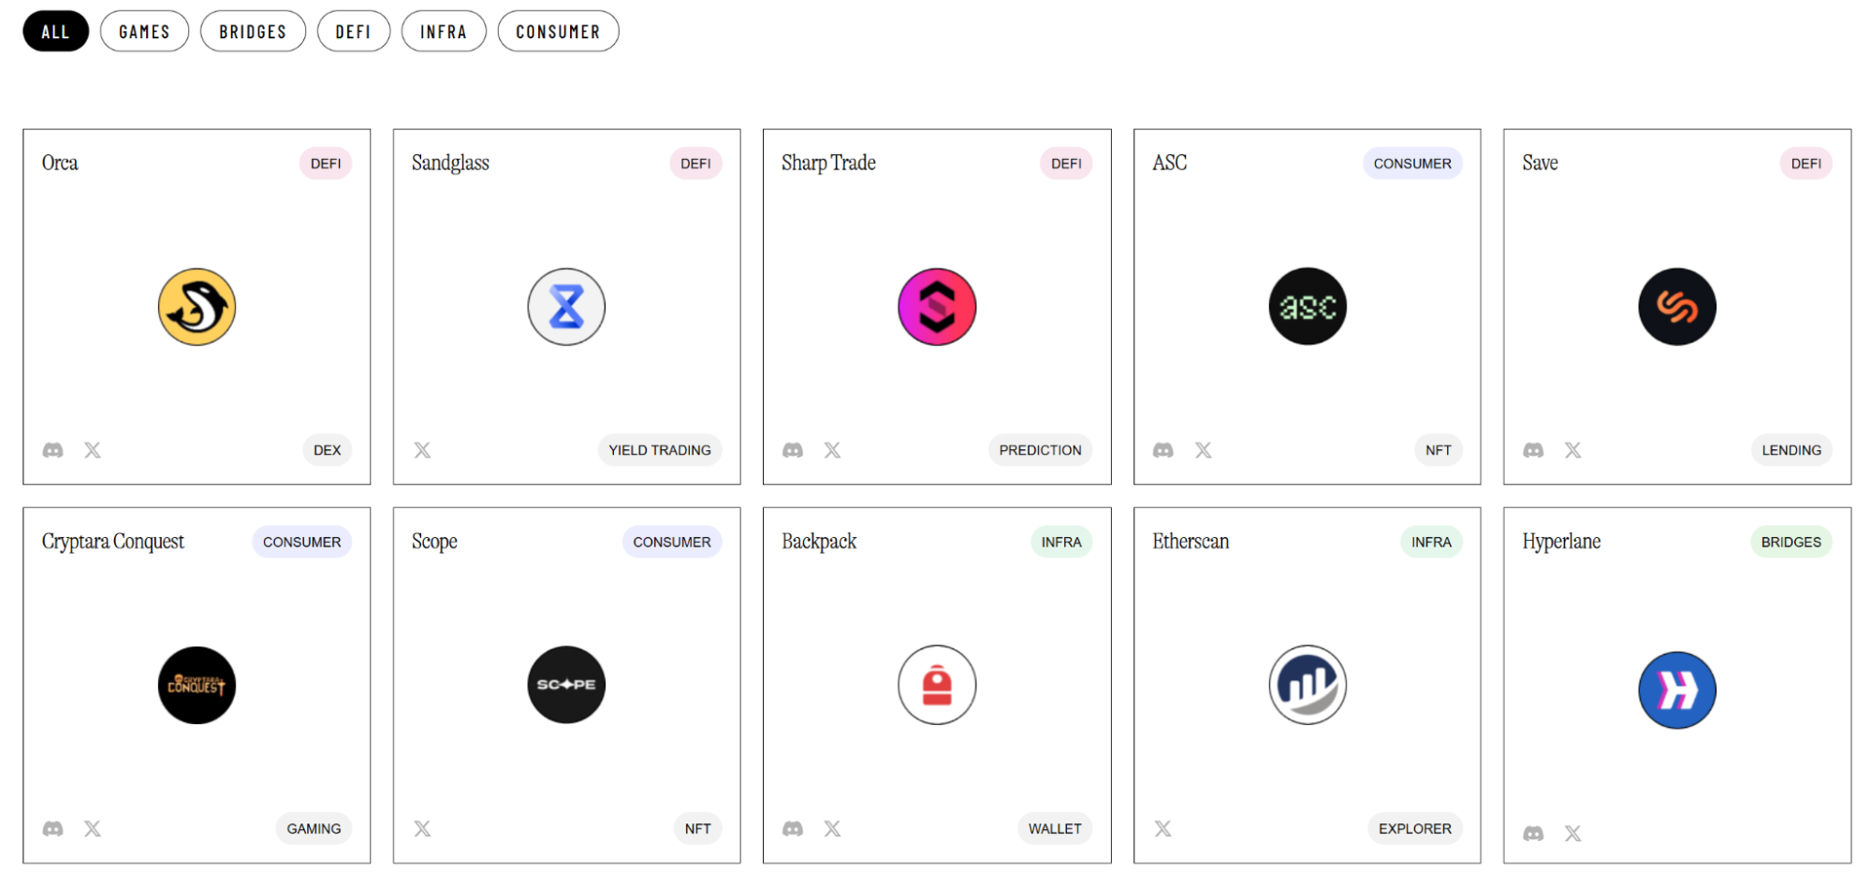The height and width of the screenshot is (872, 1871).
Task: Open ASC's X (Twitter) icon
Action: click(x=1204, y=450)
